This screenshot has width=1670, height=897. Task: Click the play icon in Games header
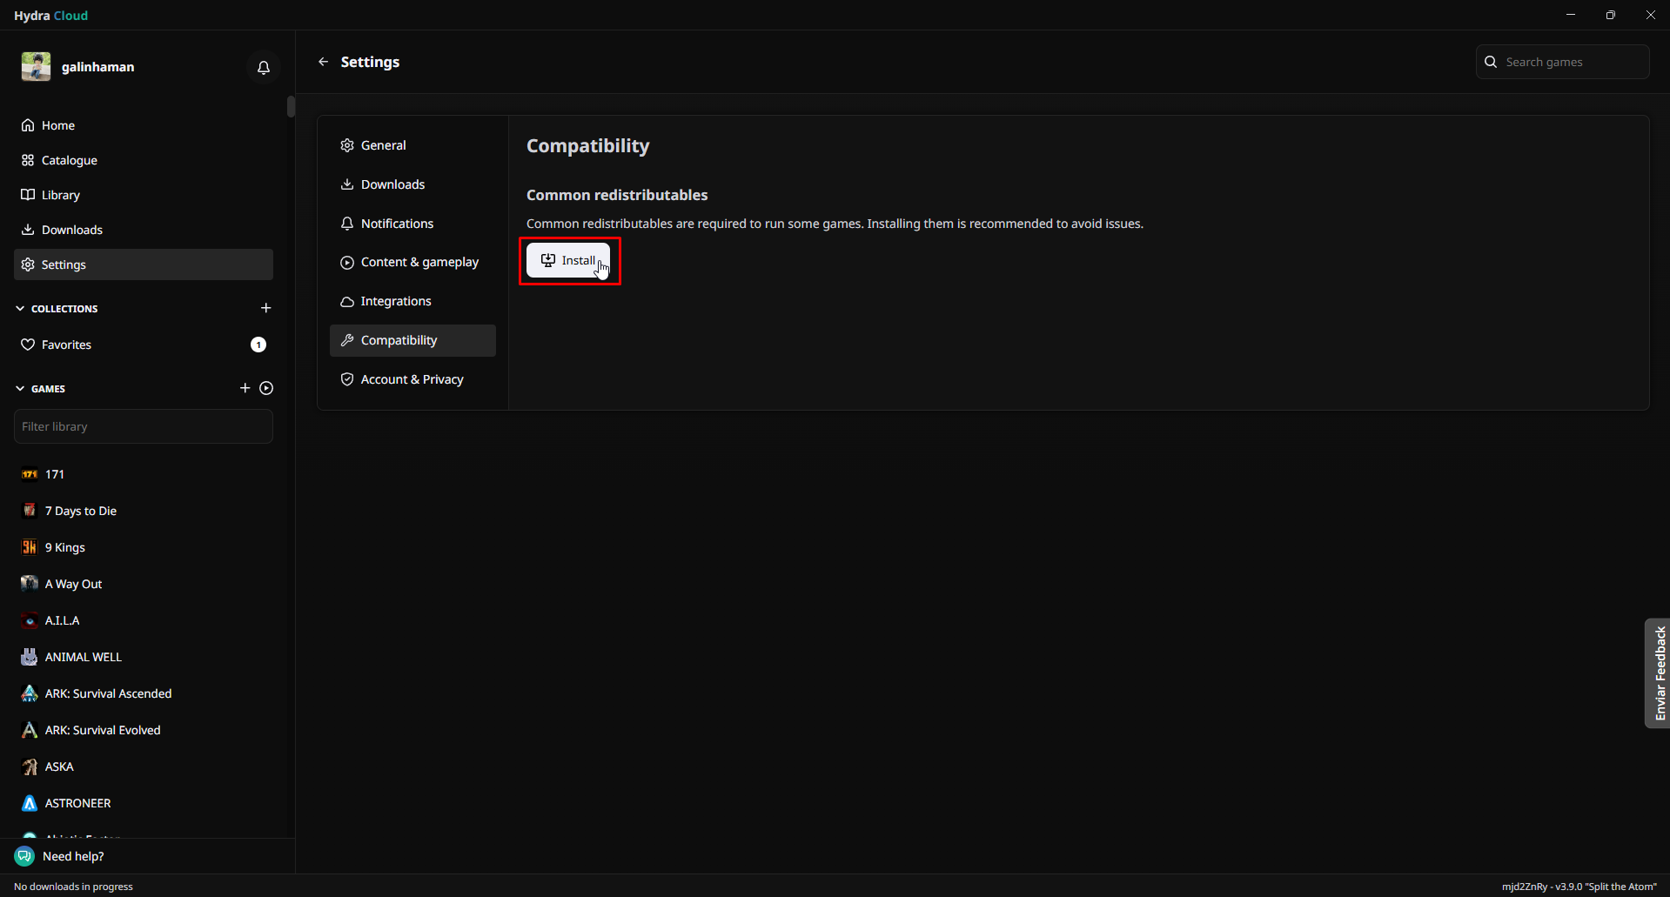click(x=266, y=388)
